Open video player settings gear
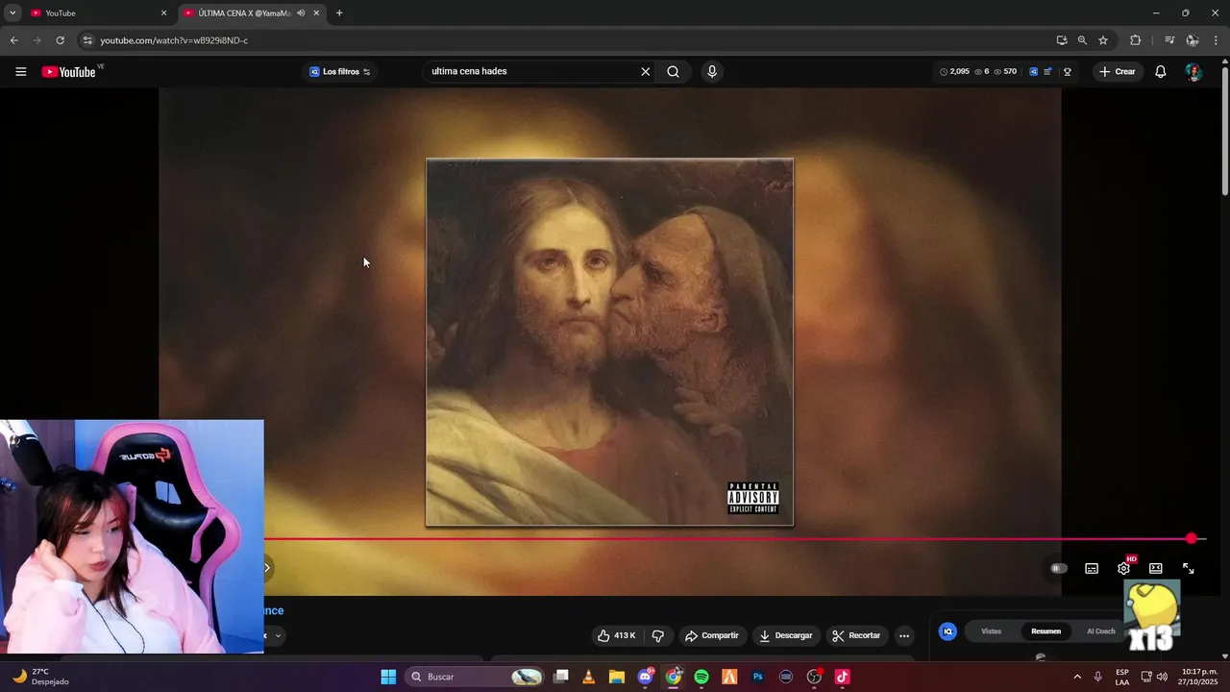 pyautogui.click(x=1123, y=569)
